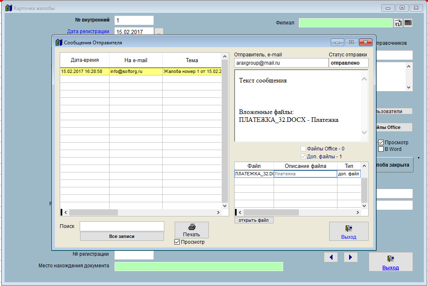Screen dimensions: 428x286
Task: Toggle the Файлы Office - 0 checkbox
Action: pyautogui.click(x=303, y=149)
